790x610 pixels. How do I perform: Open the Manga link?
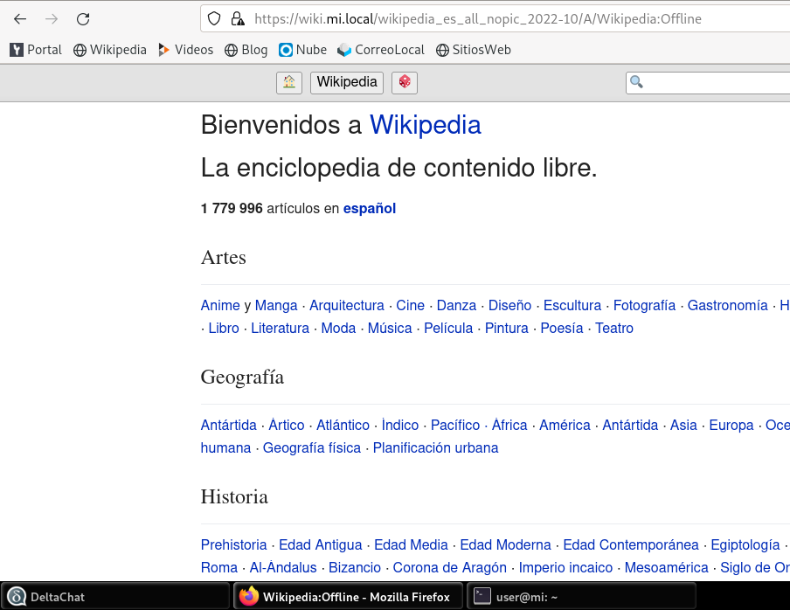276,305
